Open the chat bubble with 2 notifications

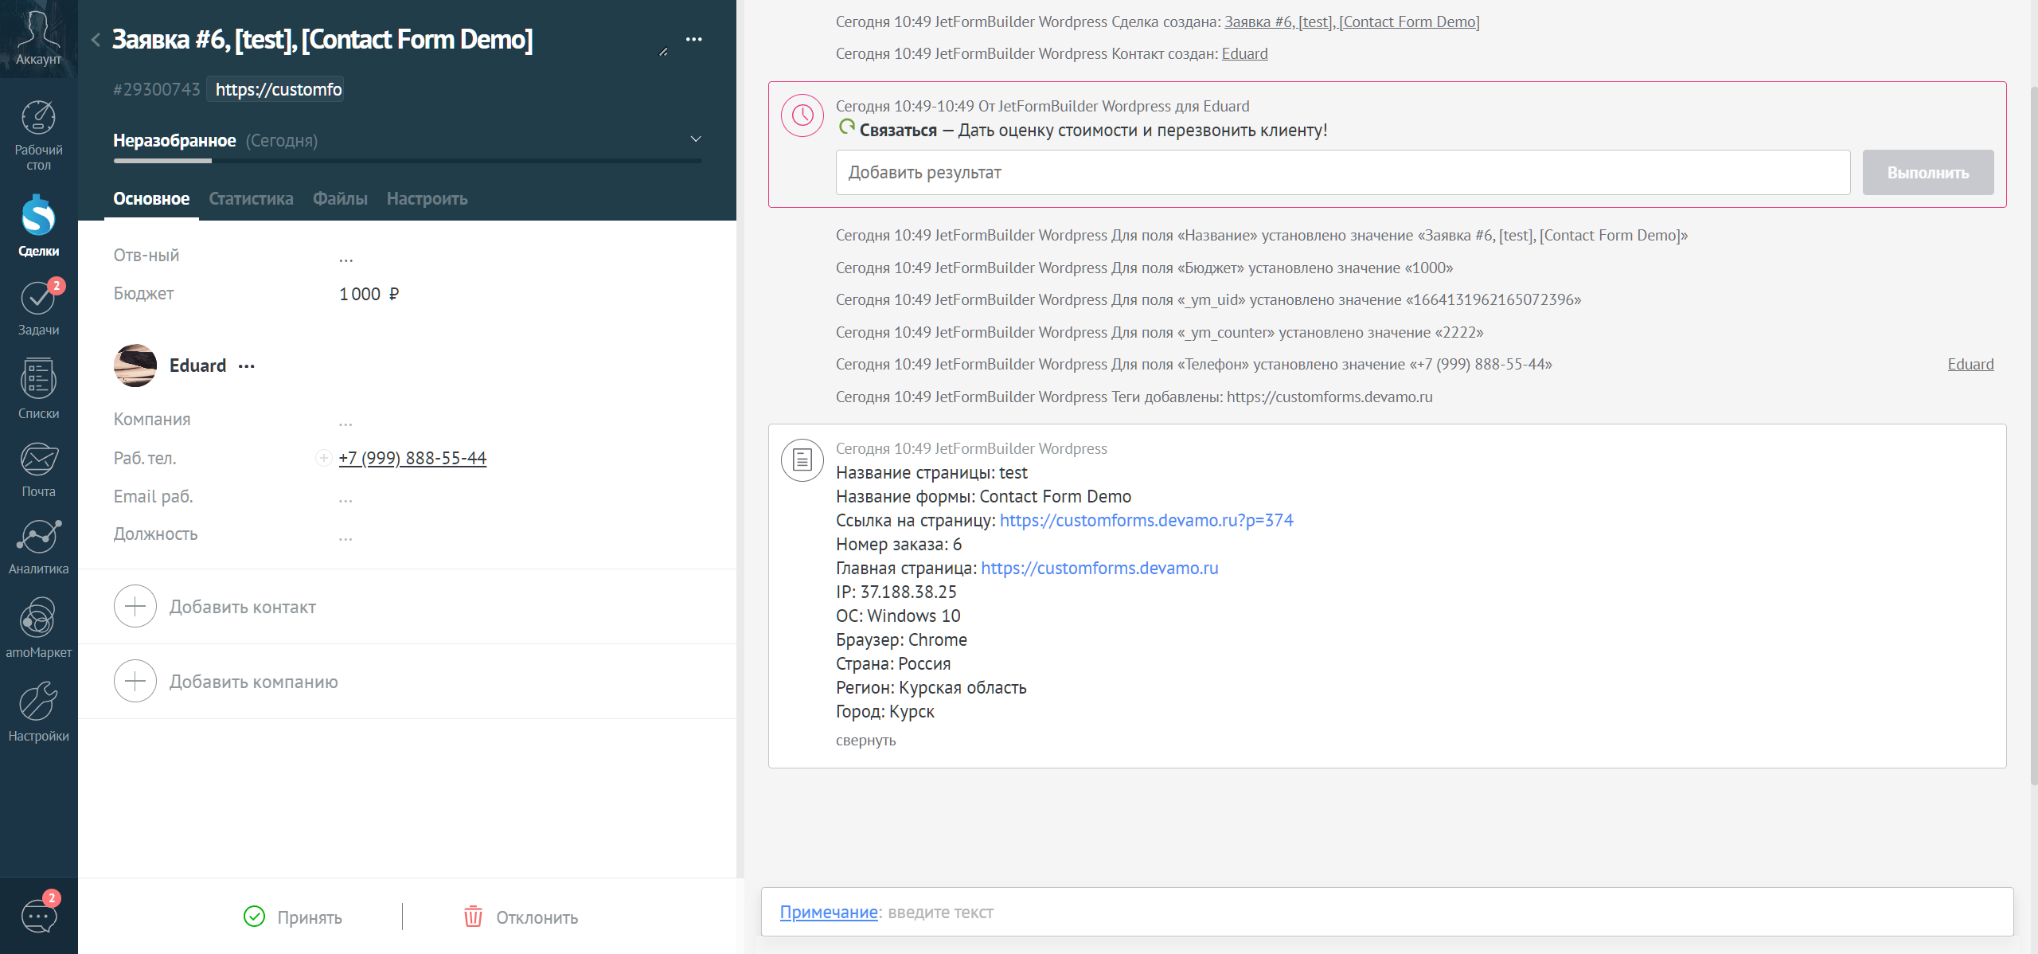[37, 916]
